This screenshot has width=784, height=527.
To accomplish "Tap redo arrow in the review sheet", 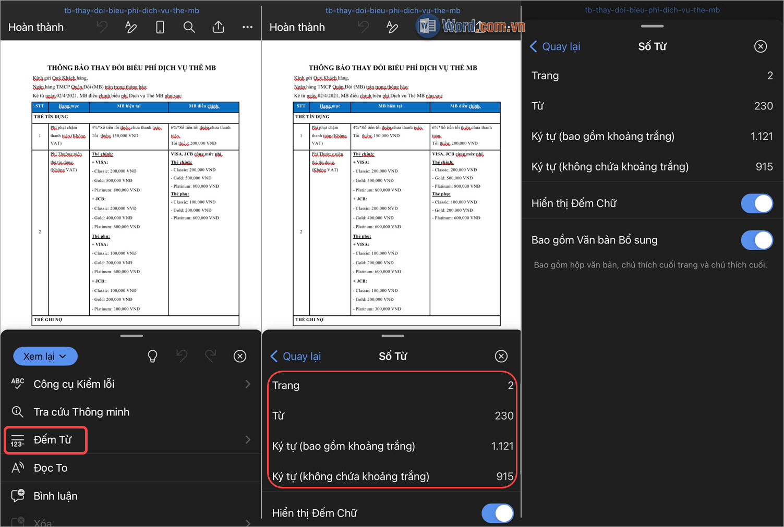I will pos(211,356).
